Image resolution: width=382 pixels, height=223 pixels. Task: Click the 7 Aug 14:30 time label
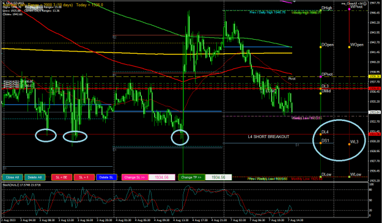pos(295,220)
